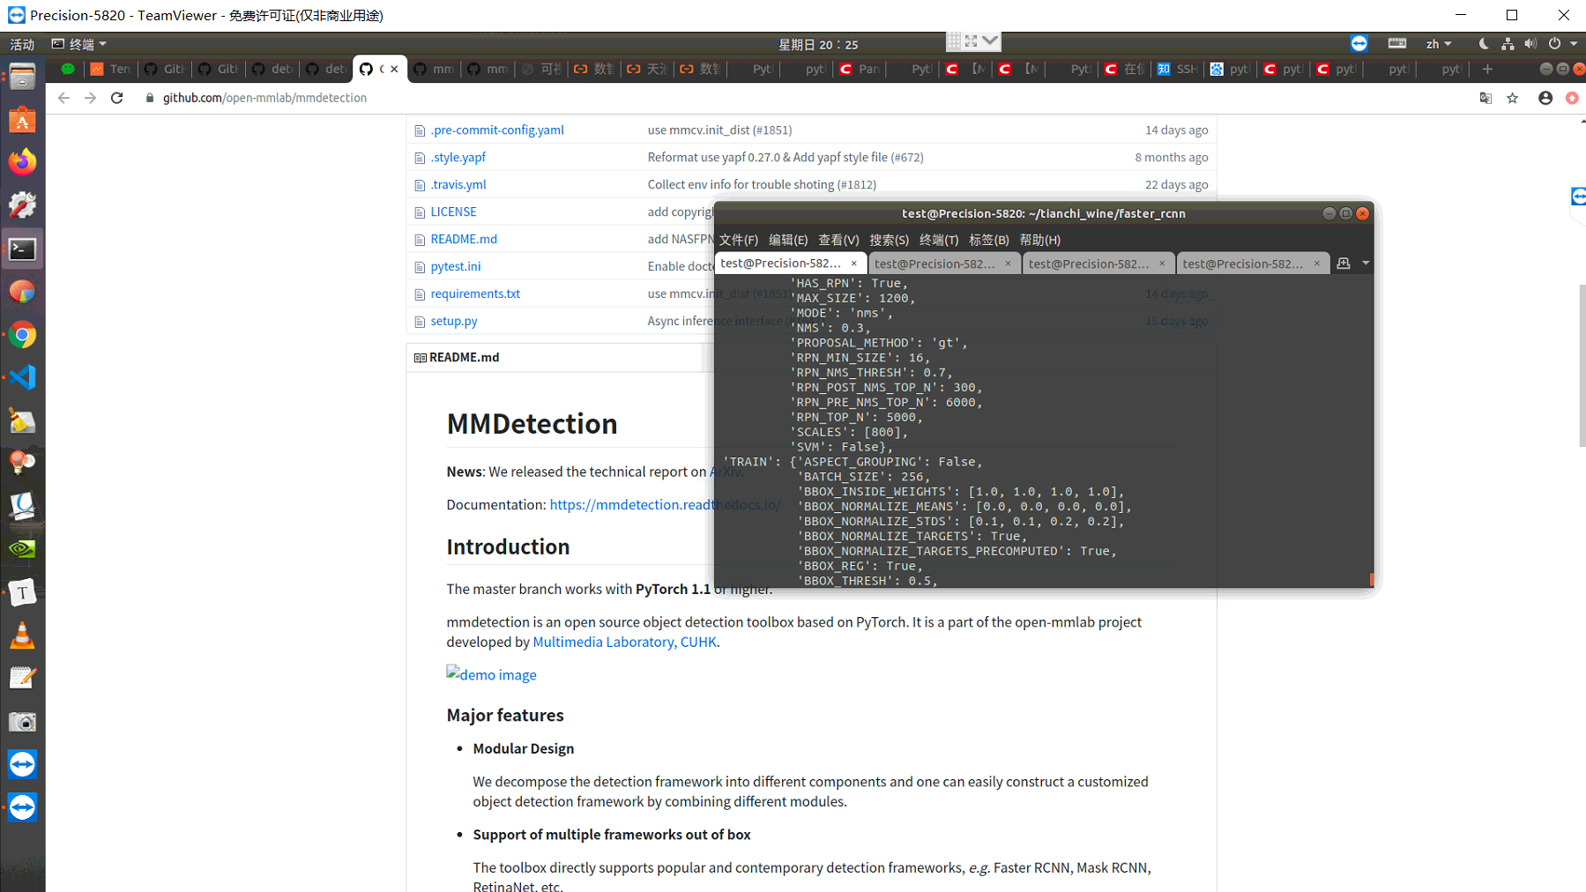Open the terminal 编辑(E) menu

(788, 240)
